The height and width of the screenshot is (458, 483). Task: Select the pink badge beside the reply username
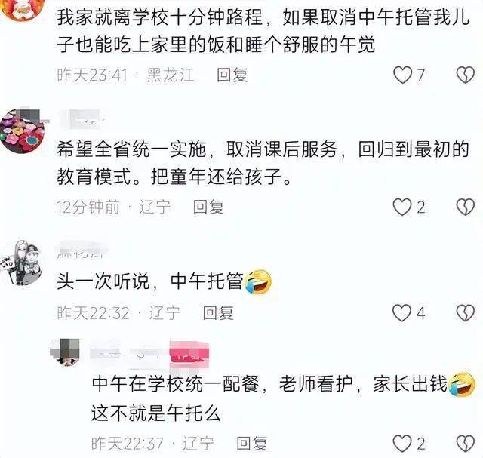point(189,355)
